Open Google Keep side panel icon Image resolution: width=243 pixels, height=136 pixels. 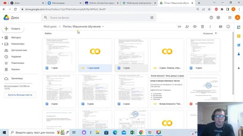tap(239, 36)
